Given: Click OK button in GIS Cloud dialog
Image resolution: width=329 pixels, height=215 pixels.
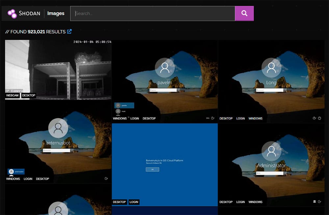Looking at the screenshot, I should click(x=153, y=170).
